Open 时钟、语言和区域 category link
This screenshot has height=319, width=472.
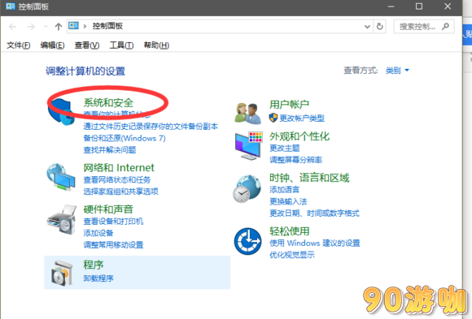[x=309, y=178]
